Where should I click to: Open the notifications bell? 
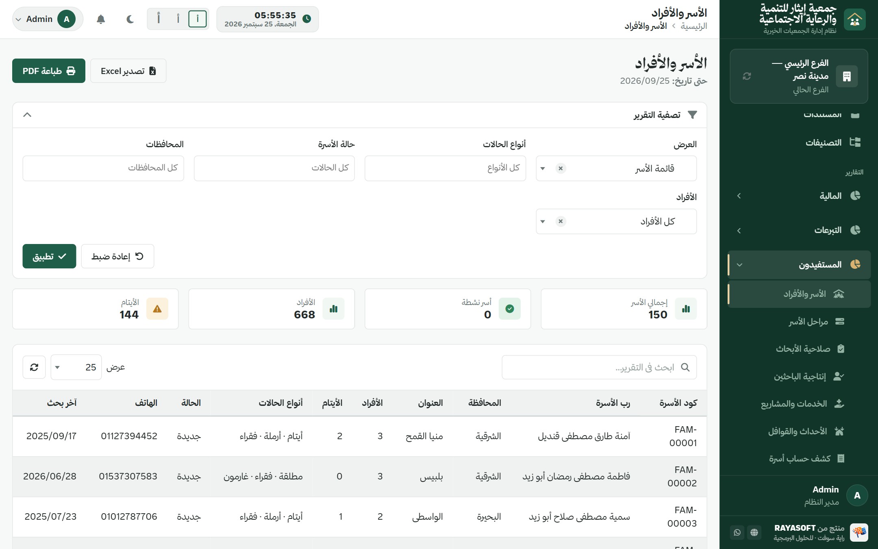pos(101,19)
